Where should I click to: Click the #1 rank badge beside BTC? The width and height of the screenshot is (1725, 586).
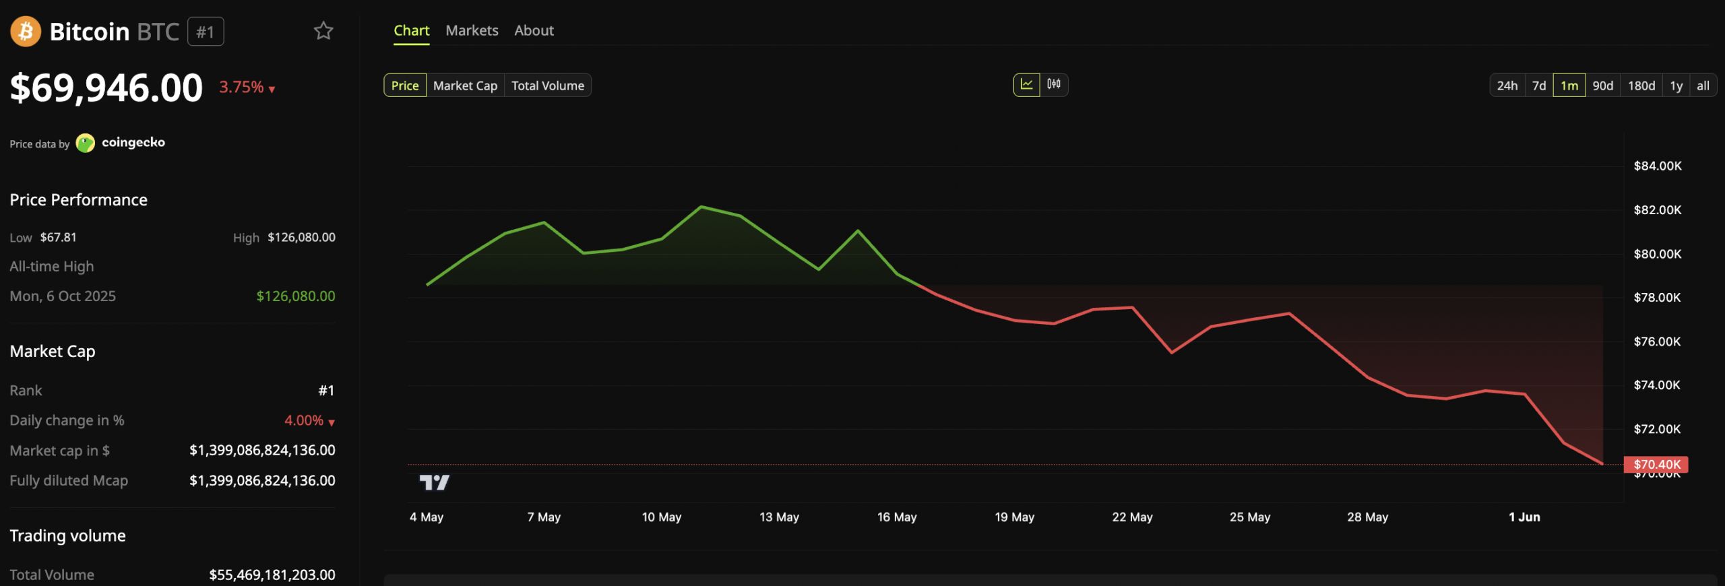[x=206, y=32]
